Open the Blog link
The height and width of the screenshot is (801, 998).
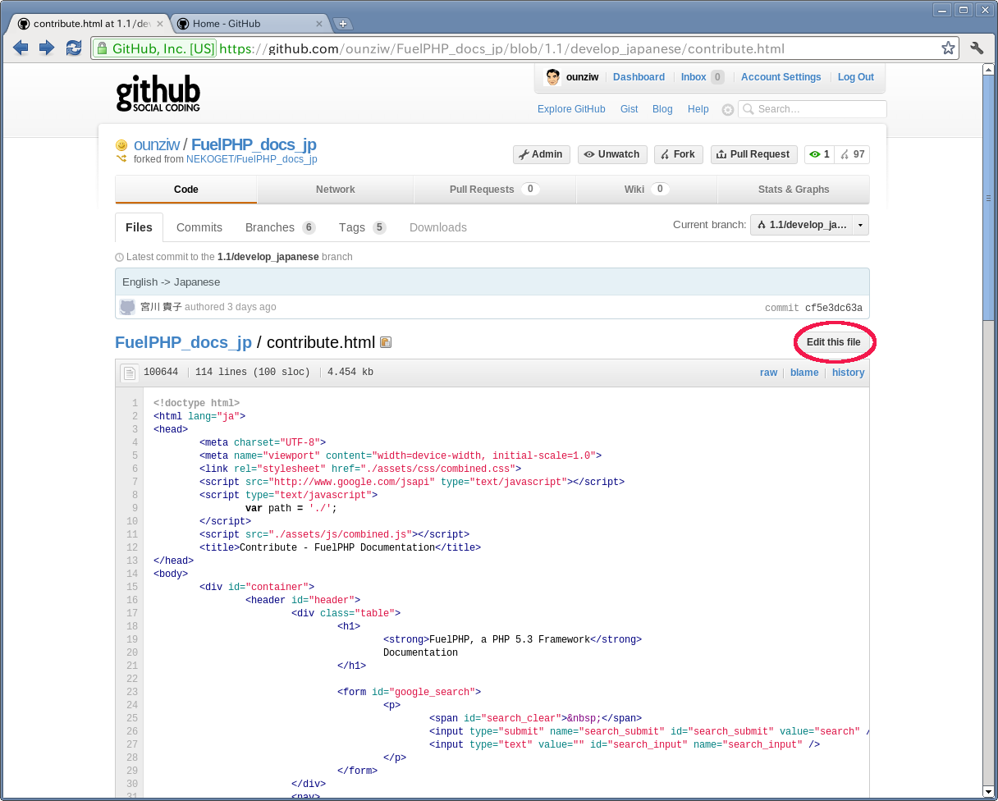point(662,109)
